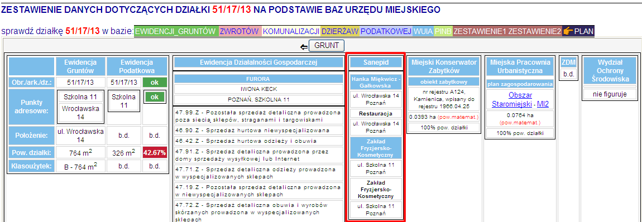Click Szkolna 11 address in Ewidencja Gruntów column
This screenshot has height=222, width=642.
point(80,97)
